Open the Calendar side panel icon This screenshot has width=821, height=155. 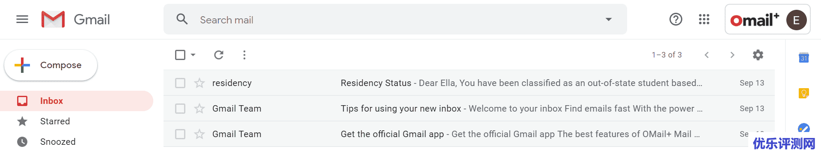pos(804,57)
